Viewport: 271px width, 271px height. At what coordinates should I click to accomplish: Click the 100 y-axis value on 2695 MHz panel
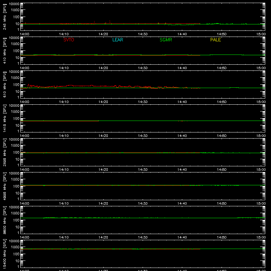(x=16, y=152)
